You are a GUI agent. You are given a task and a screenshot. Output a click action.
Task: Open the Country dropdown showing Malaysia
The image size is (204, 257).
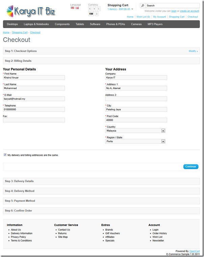coord(135,131)
